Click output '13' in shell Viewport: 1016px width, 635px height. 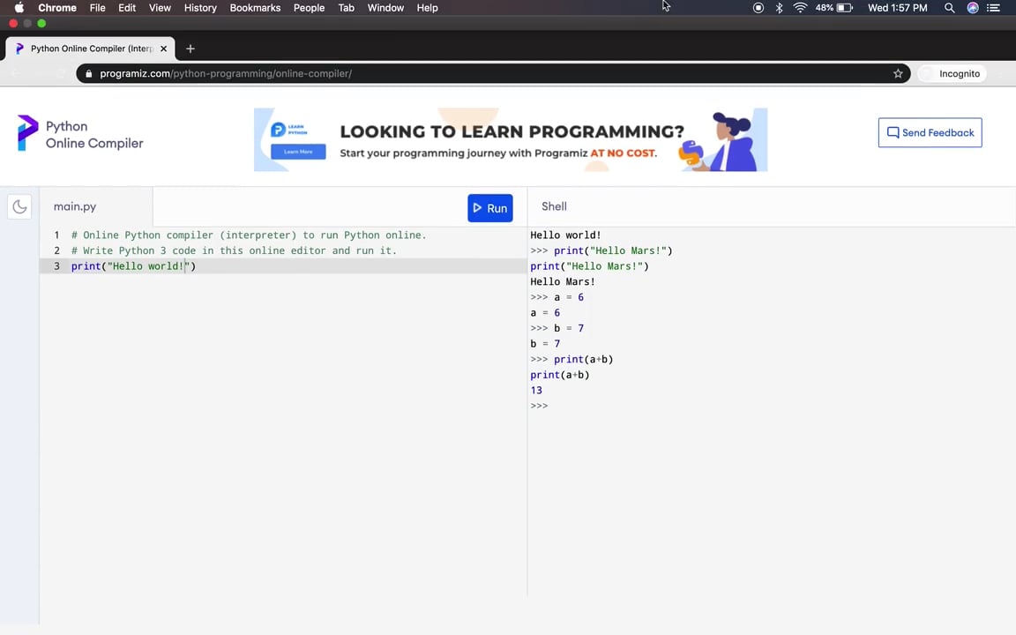click(x=536, y=390)
